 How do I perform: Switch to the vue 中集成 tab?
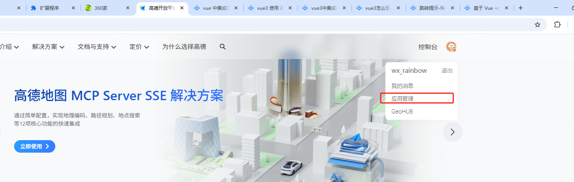point(215,8)
